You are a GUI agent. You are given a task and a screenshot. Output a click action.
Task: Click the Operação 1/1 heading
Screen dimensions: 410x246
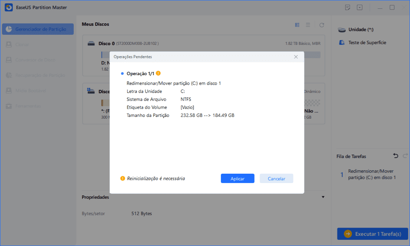tap(140, 74)
